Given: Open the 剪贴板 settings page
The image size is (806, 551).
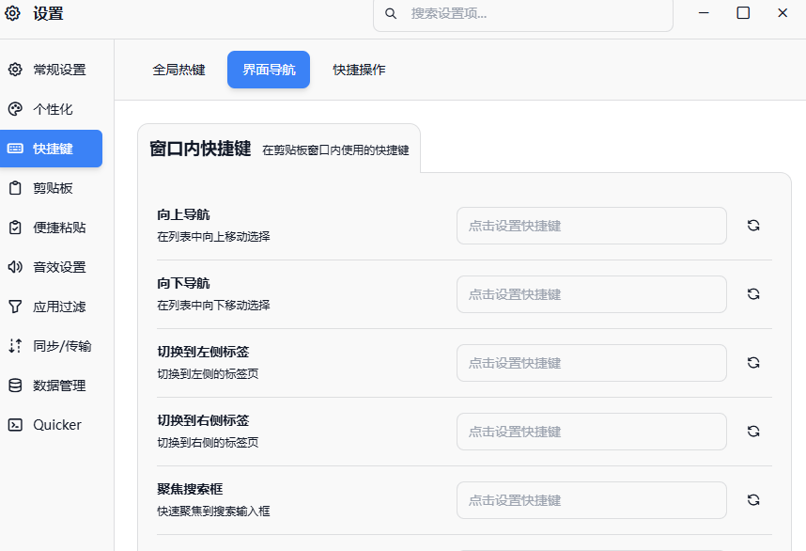Looking at the screenshot, I should [x=52, y=188].
